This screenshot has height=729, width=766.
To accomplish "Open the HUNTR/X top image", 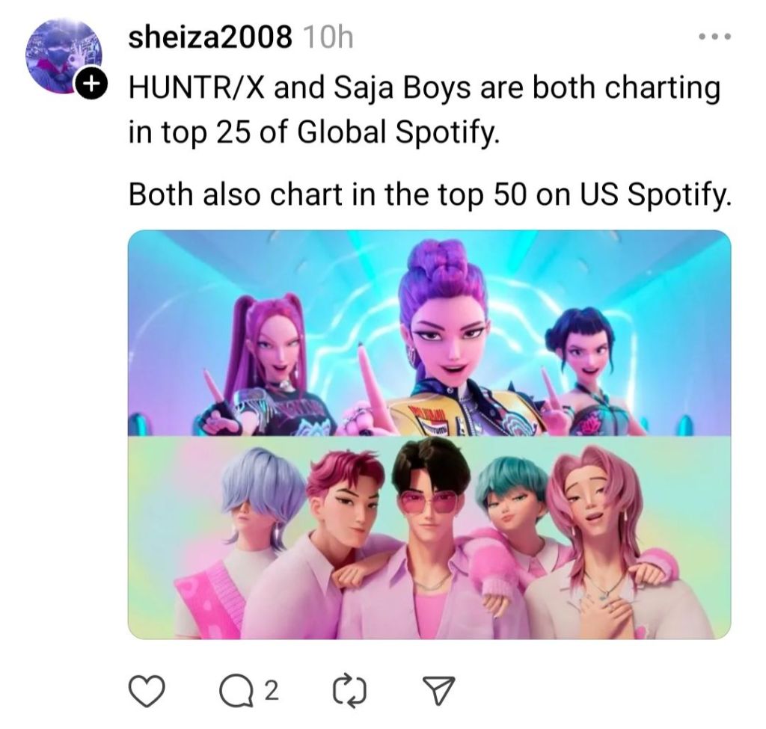I will [429, 333].
